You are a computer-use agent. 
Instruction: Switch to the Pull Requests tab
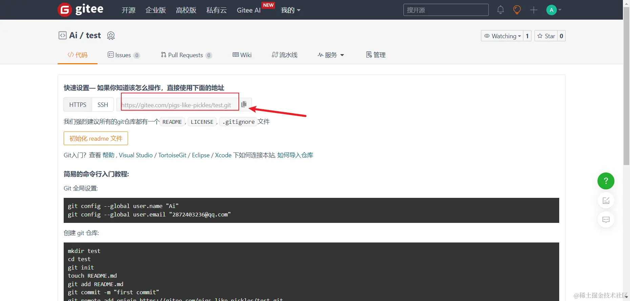tap(186, 55)
